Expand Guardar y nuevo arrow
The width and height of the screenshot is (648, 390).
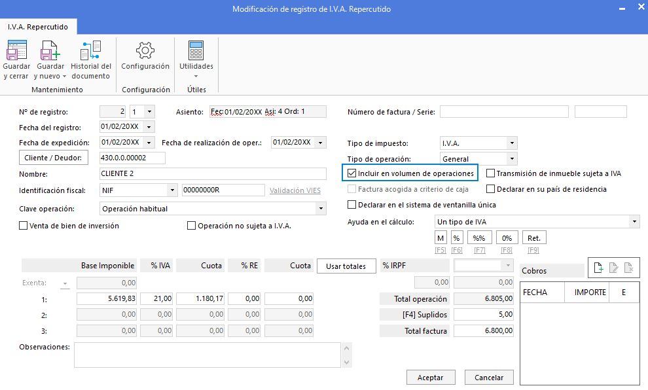[64, 77]
